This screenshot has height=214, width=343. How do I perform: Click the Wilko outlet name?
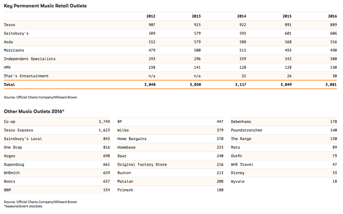click(x=123, y=131)
